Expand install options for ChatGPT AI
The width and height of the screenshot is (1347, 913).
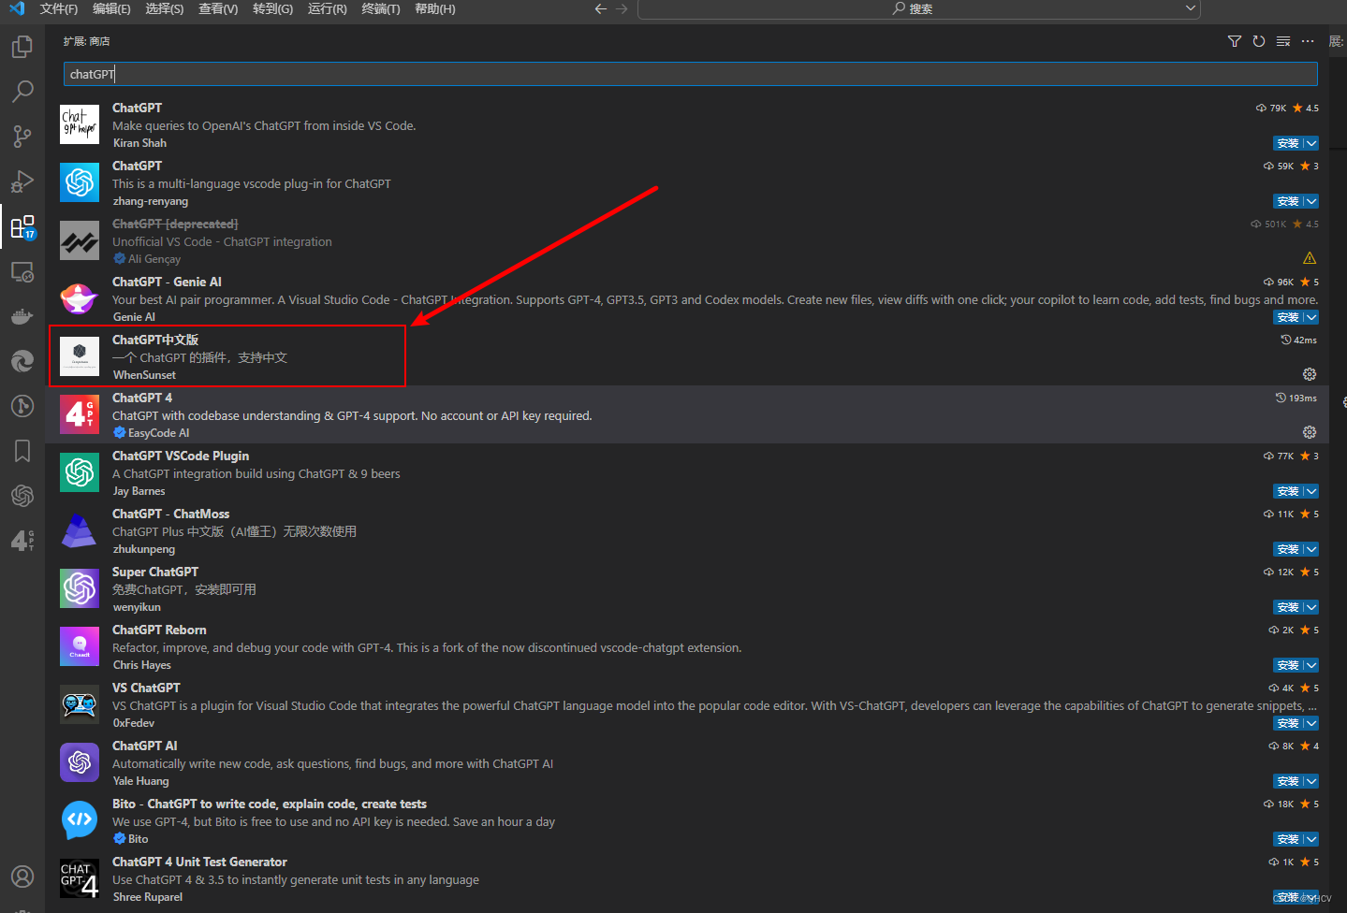point(1310,781)
